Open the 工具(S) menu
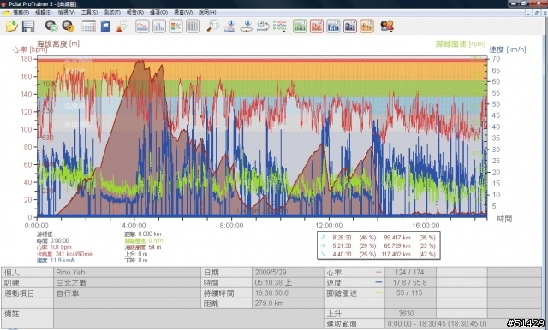548x330 pixels. (89, 13)
